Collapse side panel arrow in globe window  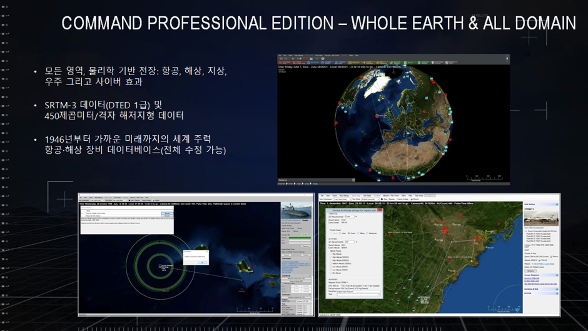[x=507, y=59]
